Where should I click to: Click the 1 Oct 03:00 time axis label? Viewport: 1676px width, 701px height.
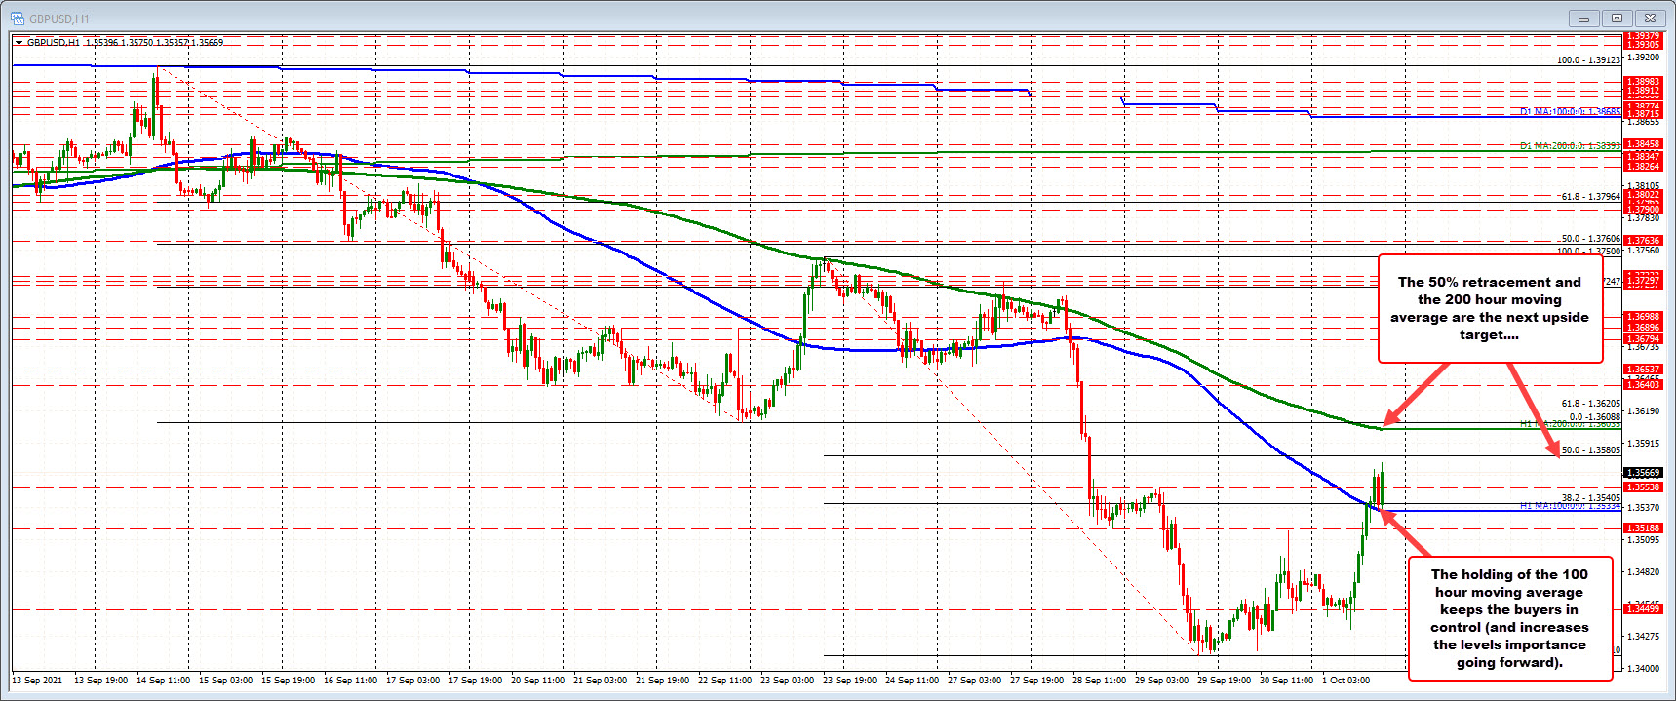tap(1345, 680)
